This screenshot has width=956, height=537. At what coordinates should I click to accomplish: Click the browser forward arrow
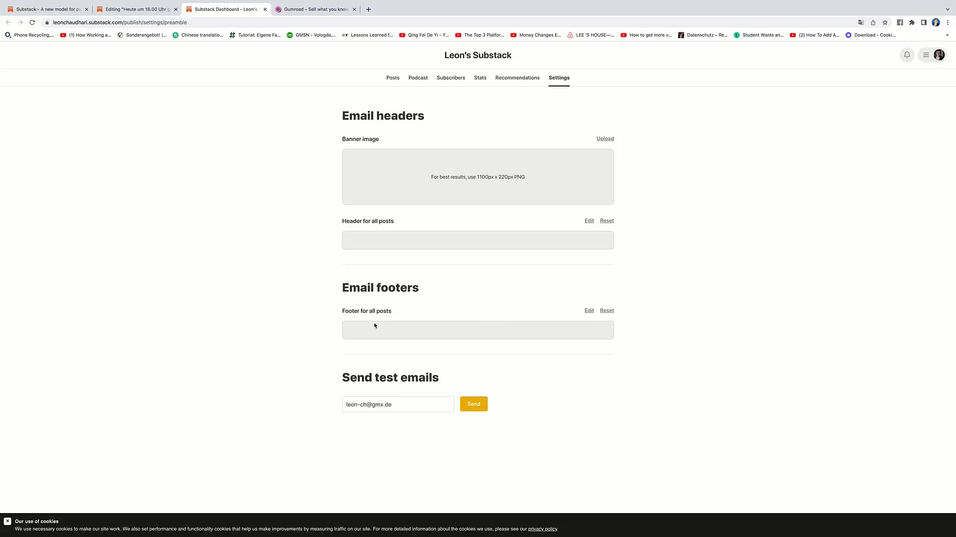20,22
